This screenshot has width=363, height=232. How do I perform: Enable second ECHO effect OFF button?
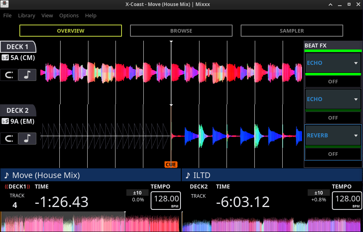tap(333, 118)
